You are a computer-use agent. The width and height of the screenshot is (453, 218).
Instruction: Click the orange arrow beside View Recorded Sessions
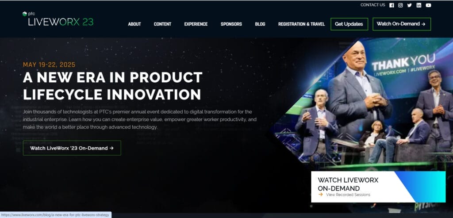(320, 195)
